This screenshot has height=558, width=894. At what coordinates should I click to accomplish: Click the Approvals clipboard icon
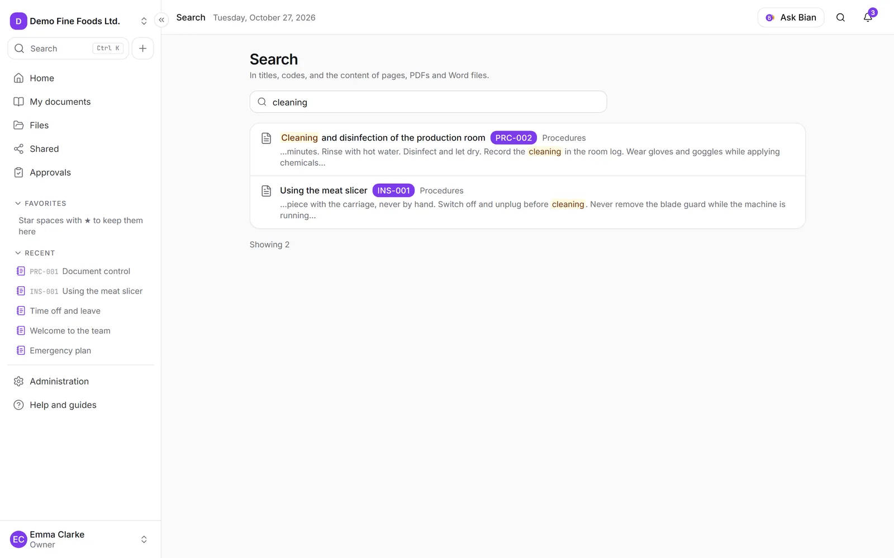tap(18, 172)
